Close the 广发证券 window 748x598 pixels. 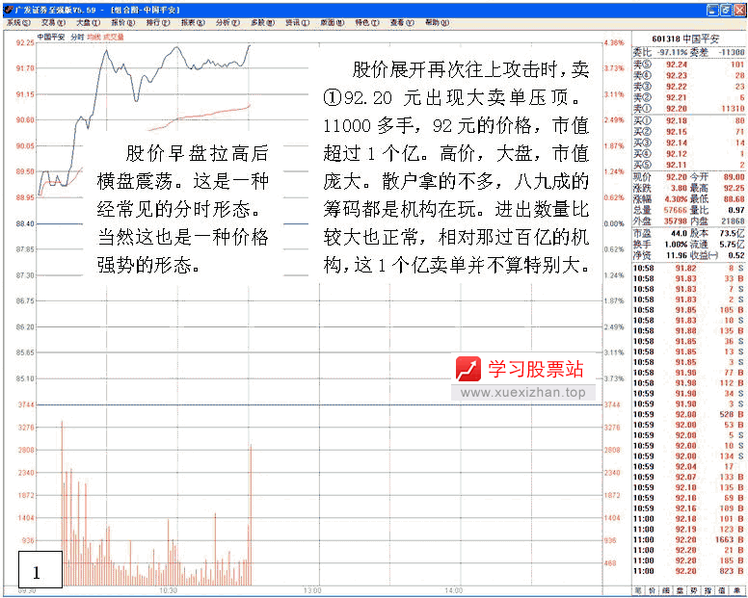click(739, 10)
